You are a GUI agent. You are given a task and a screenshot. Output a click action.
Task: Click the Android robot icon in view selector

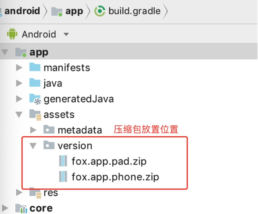(13, 34)
